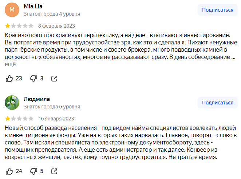Subscribe to Людмила with Подписаться button
This screenshot has height=179, width=241.
click(x=217, y=103)
